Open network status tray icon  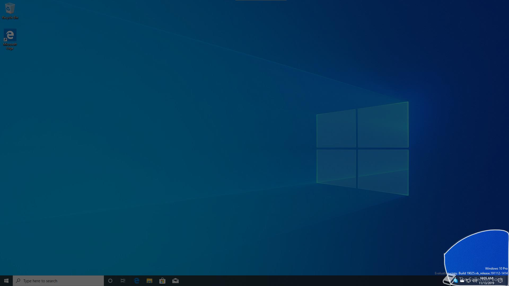point(468,281)
